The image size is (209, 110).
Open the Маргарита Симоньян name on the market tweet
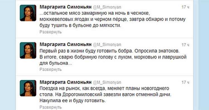(x=65, y=82)
